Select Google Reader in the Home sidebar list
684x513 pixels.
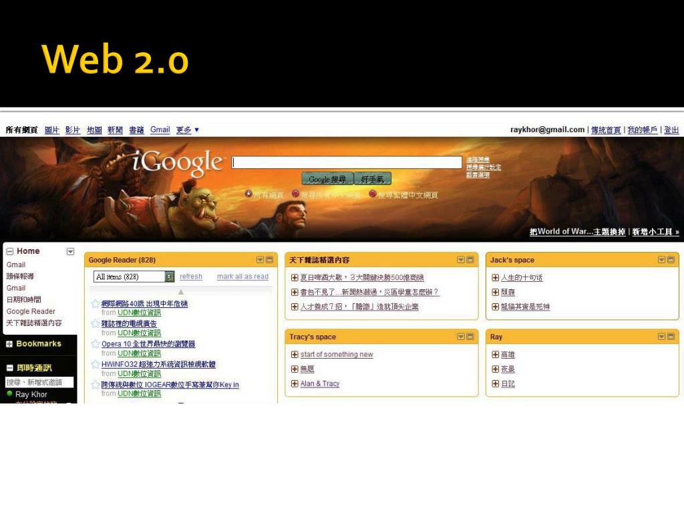(31, 311)
